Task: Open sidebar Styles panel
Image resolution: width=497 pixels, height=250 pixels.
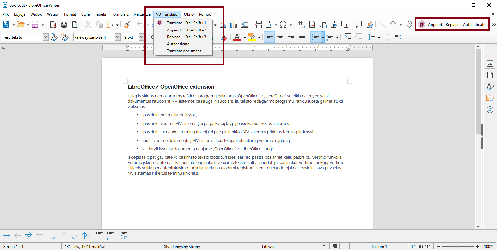Action: (x=490, y=87)
